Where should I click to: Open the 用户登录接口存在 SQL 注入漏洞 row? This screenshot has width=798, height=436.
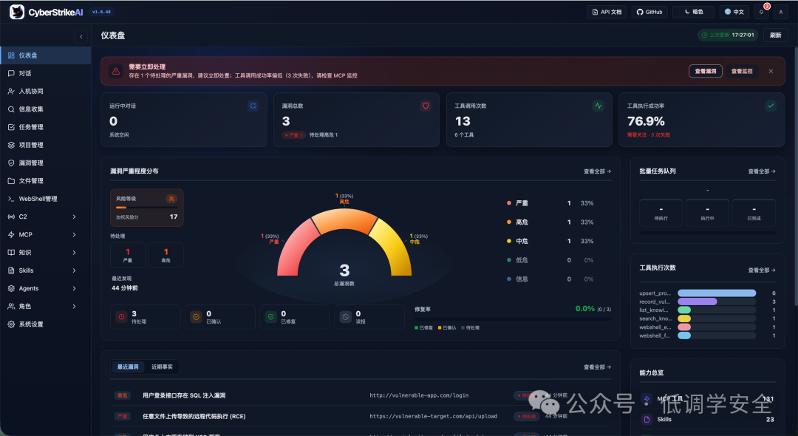tap(361, 395)
